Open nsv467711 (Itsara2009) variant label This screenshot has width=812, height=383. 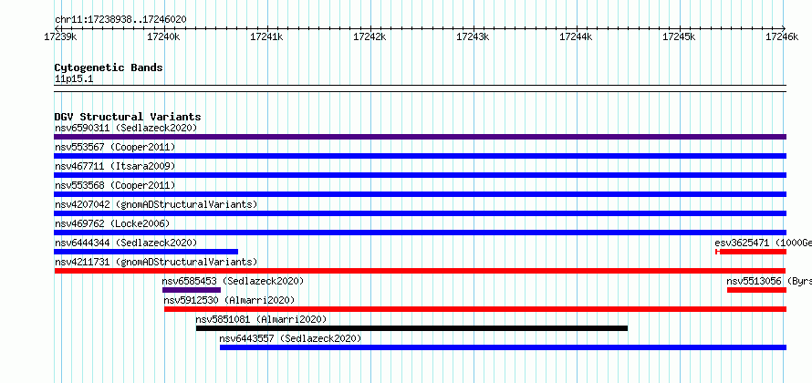click(x=115, y=166)
